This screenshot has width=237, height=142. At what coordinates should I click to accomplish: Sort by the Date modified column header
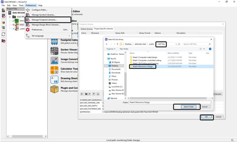pyautogui.click(x=173, y=53)
